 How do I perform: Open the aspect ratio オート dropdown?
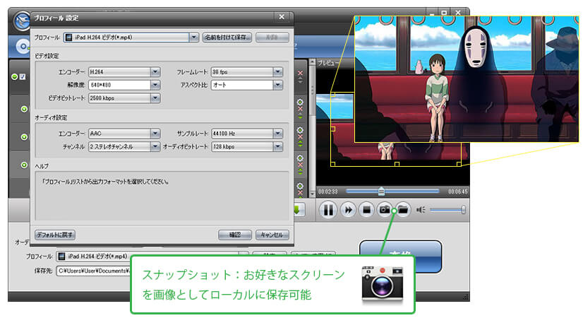tap(278, 85)
